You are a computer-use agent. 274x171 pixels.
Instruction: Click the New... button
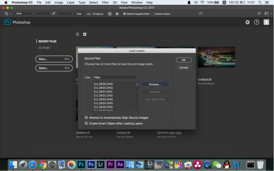tap(54, 59)
